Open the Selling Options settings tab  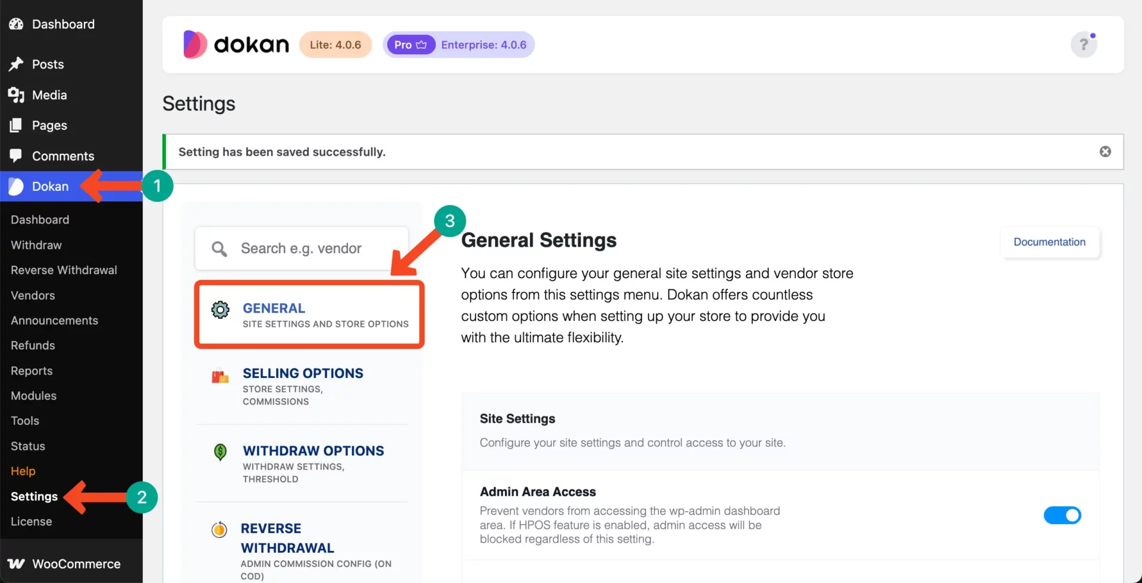pyautogui.click(x=303, y=386)
